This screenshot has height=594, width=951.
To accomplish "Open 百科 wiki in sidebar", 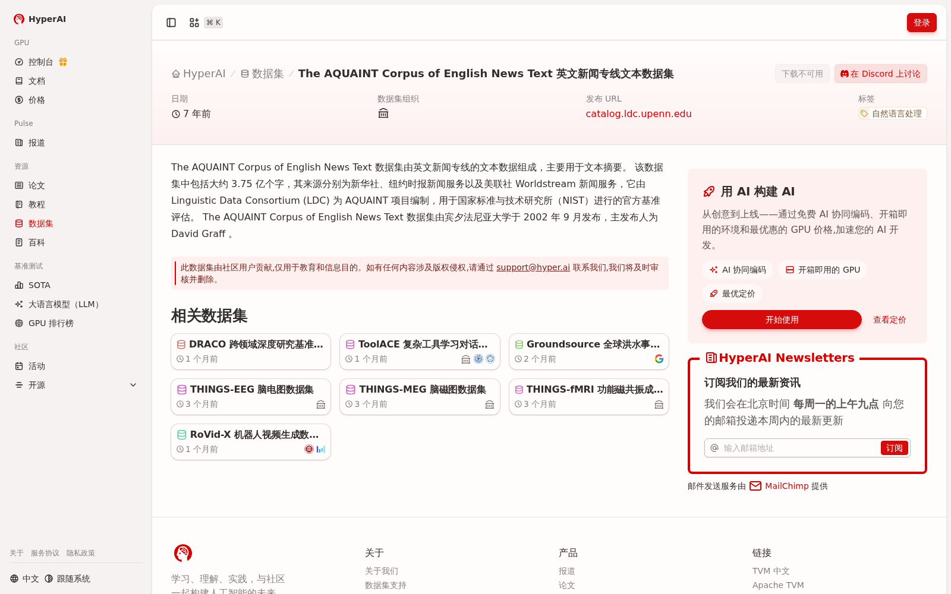I will point(37,242).
